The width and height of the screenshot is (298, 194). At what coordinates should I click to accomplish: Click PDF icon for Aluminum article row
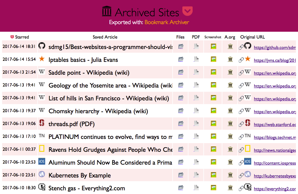point(196,162)
